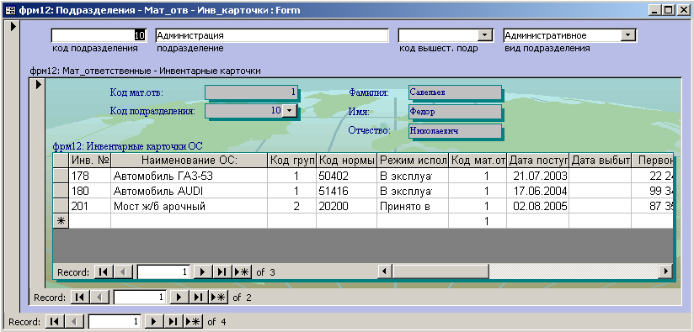This screenshot has width=694, height=332.
Task: Click the Фамилия field Савельев
Action: tap(455, 92)
